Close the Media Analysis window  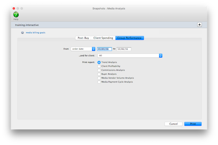[14, 8]
